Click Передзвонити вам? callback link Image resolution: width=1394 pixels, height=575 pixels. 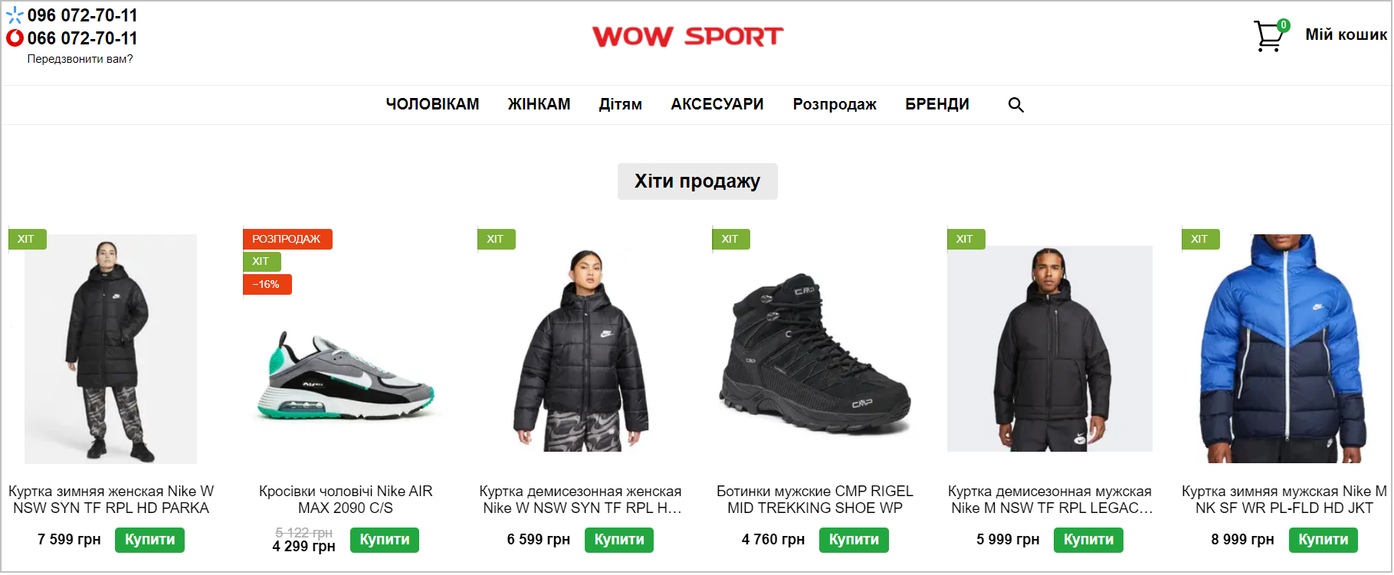(x=80, y=59)
